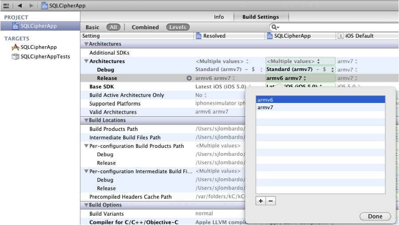This screenshot has width=399, height=225.
Task: Collapse the Architectures section header
Action: click(86, 44)
